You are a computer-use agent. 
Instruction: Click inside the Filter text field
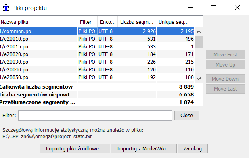(x=95, y=116)
